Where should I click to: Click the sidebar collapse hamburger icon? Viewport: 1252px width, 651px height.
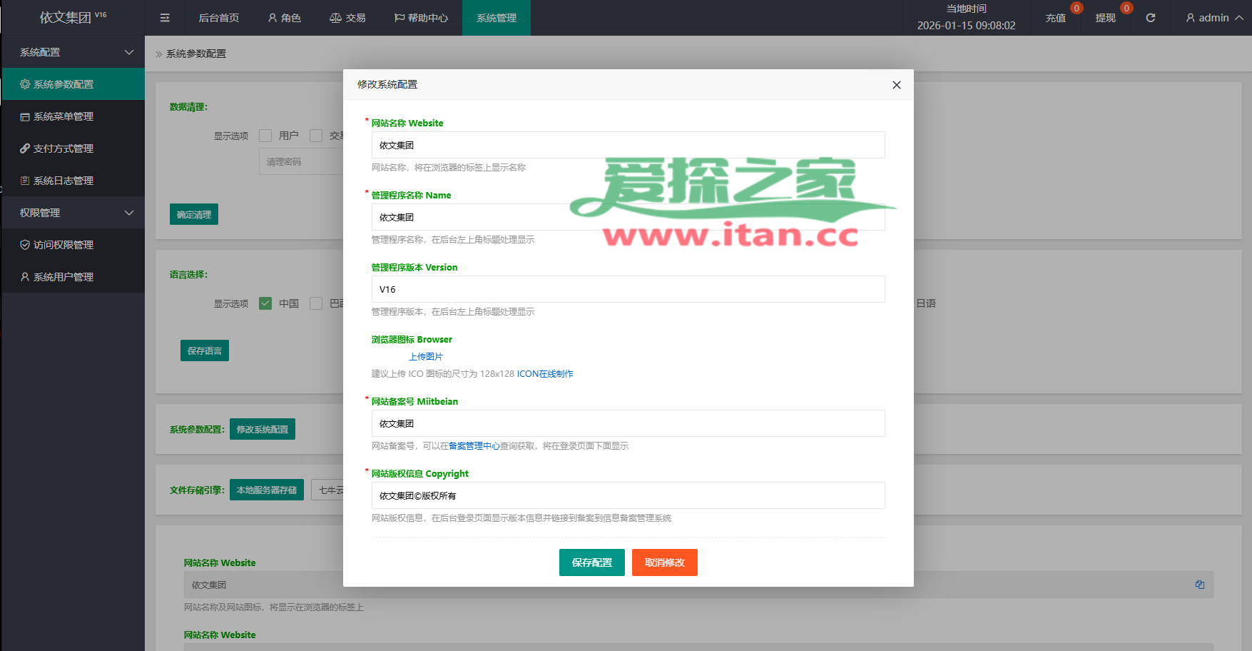pyautogui.click(x=165, y=18)
